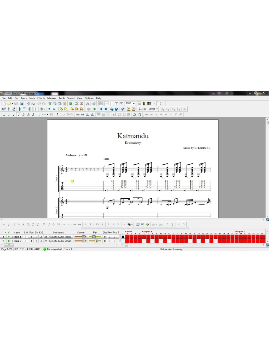Show the fretboard guitar neck icon
Image resolution: width=269 pixels, height=342 pixels.
144,104
